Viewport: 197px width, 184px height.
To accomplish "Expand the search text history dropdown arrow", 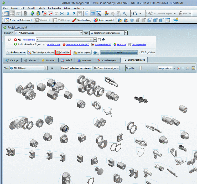I will (95, 40).
